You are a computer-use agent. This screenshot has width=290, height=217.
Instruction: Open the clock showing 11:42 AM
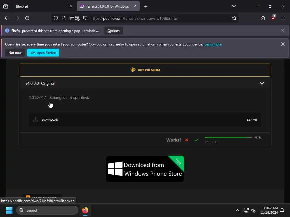(269, 210)
